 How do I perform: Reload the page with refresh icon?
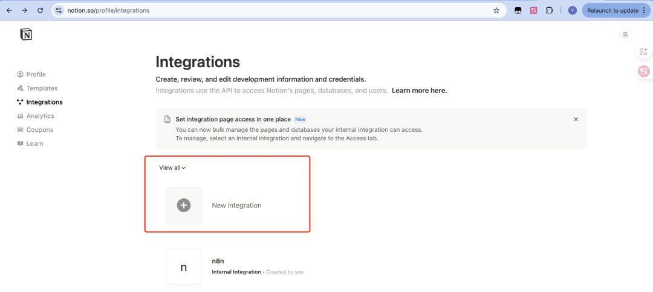[x=41, y=10]
